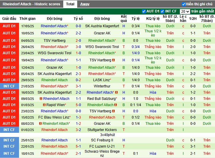Switch to the Away tab
215x158 pixels.
click(85, 4)
